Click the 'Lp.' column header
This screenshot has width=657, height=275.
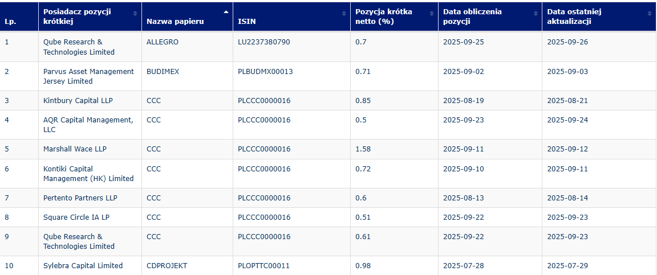(10, 22)
